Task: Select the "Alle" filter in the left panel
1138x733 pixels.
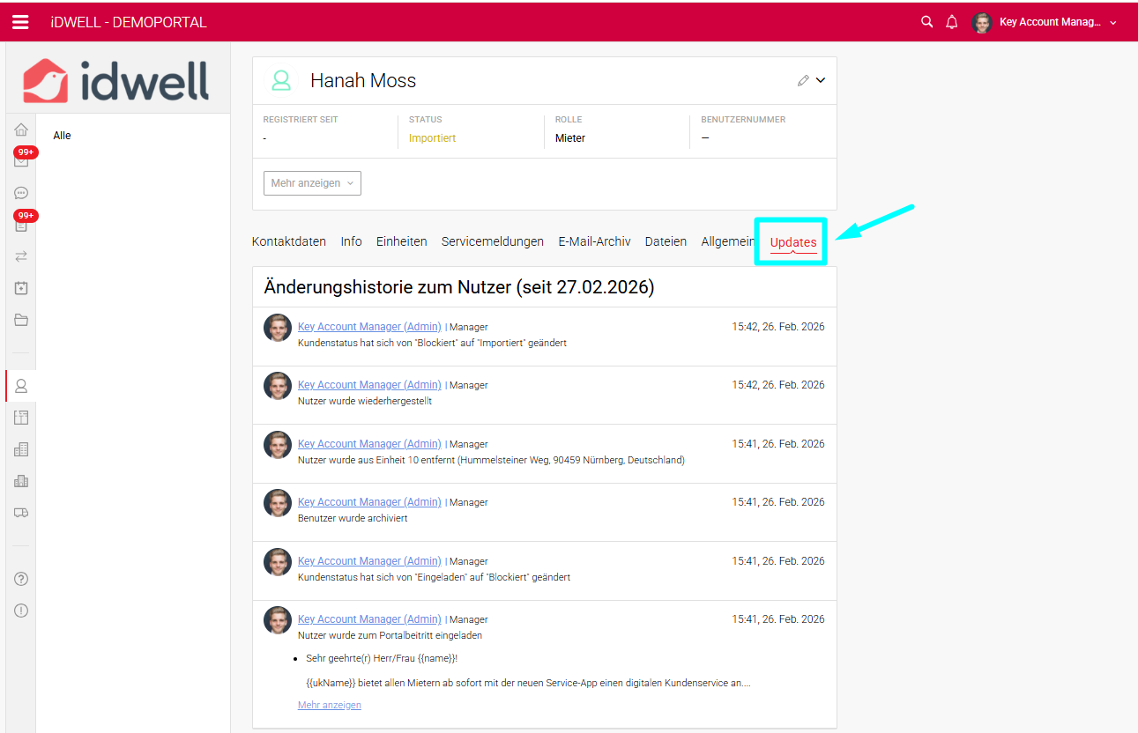Action: [62, 136]
